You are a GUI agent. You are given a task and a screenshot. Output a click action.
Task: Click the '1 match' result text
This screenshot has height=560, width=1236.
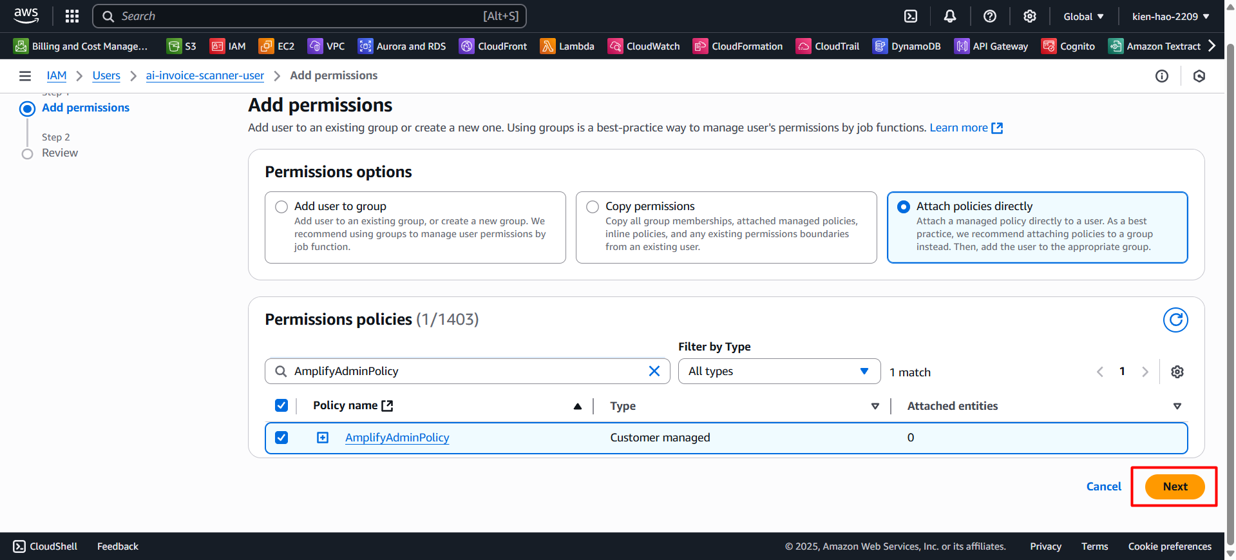pyautogui.click(x=910, y=372)
